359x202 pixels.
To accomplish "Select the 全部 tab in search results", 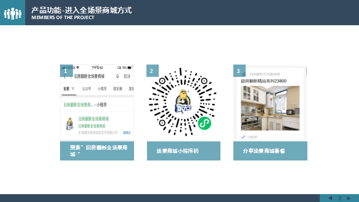I will coord(66,89).
